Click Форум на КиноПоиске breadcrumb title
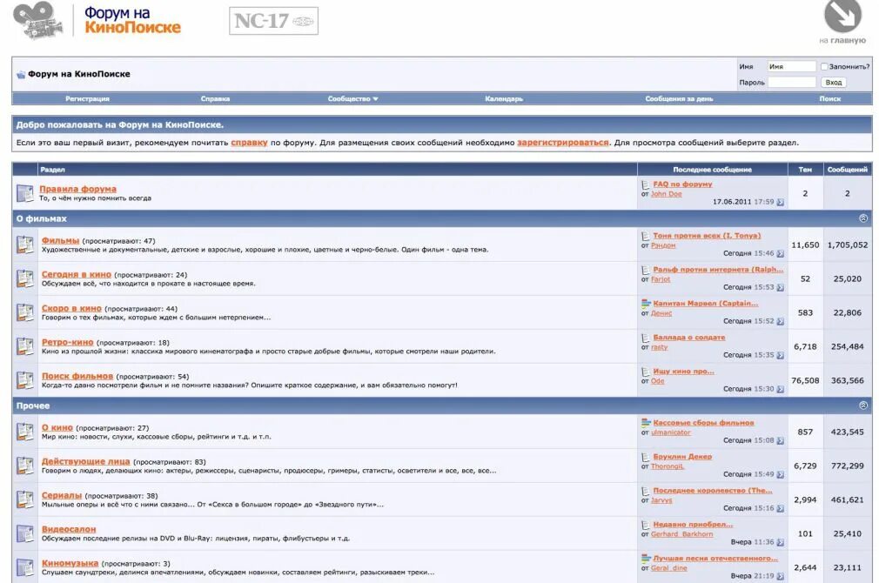This screenshot has height=583, width=879. coord(79,74)
